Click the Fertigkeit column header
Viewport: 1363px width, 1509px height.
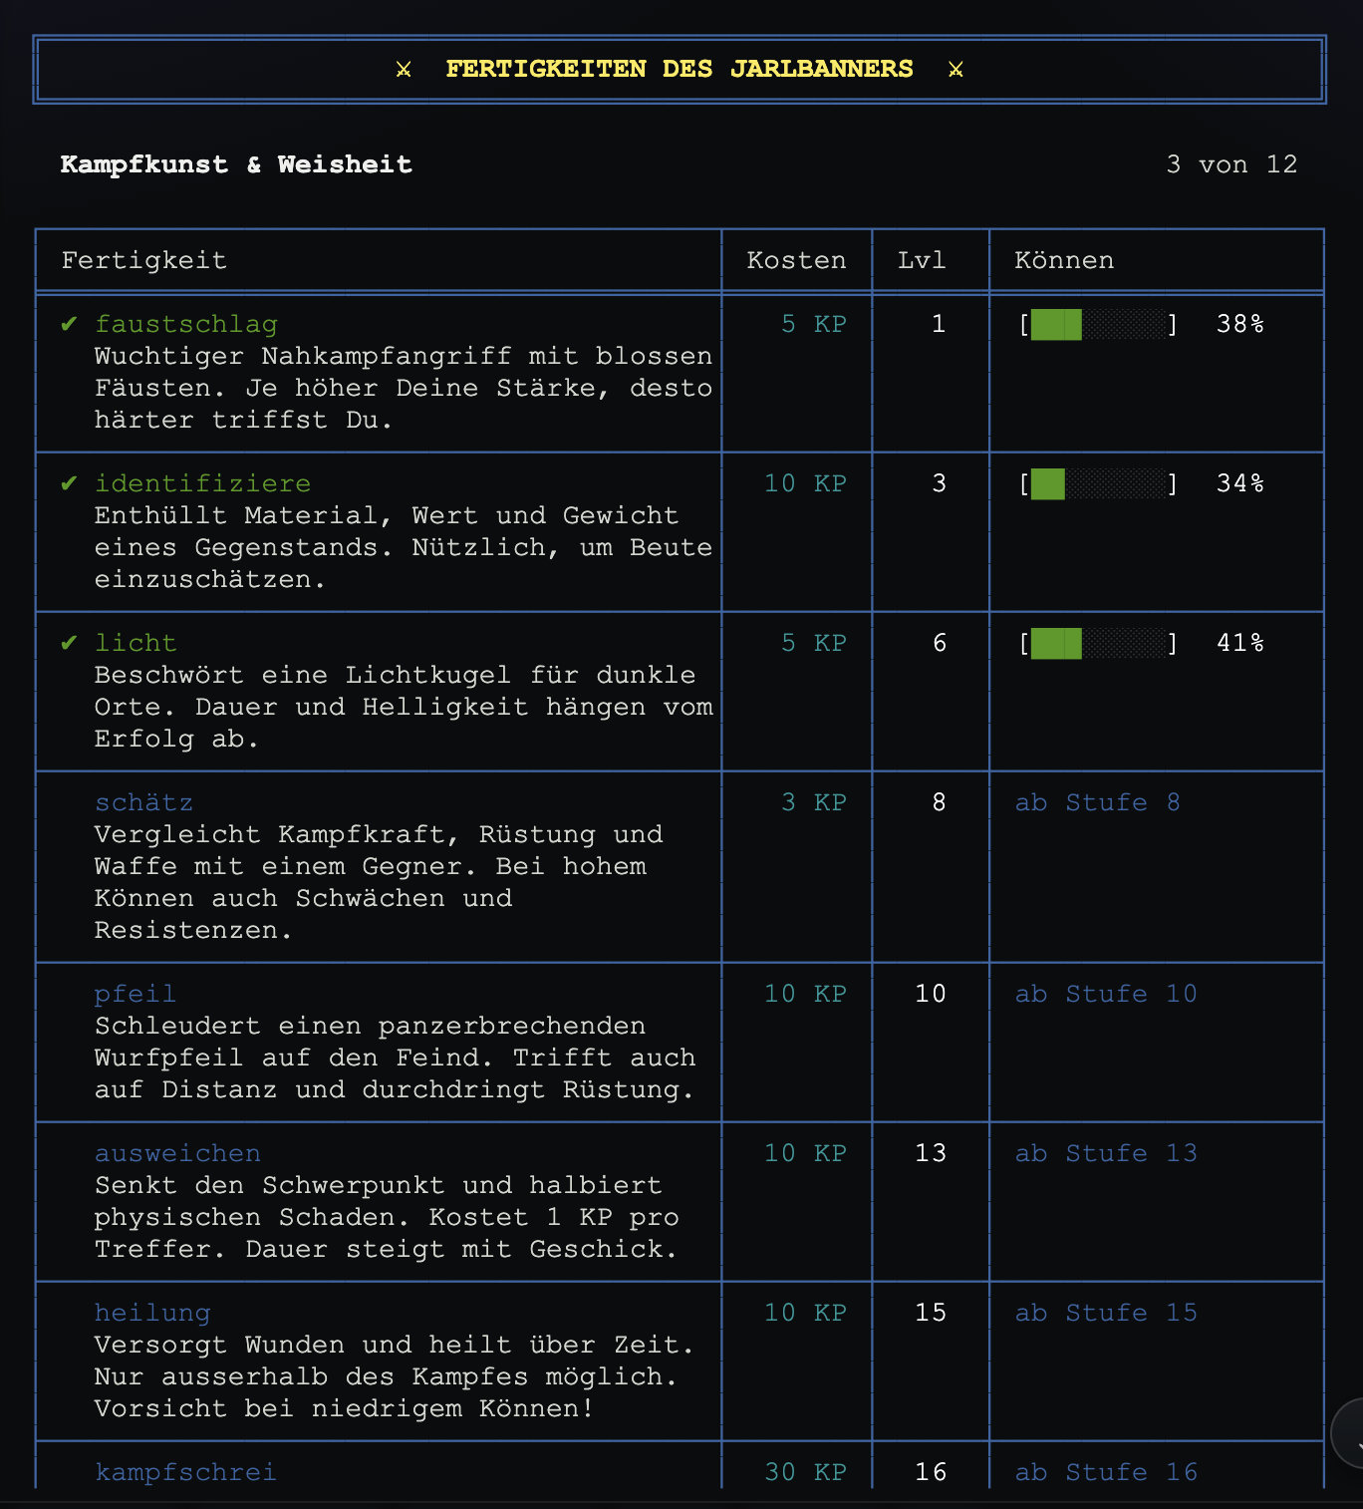click(143, 260)
